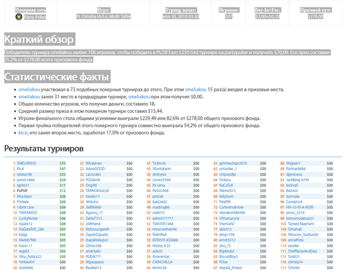Open YIANNIS1968 player link
The width and height of the screenshot is (347, 273).
[163, 224]
